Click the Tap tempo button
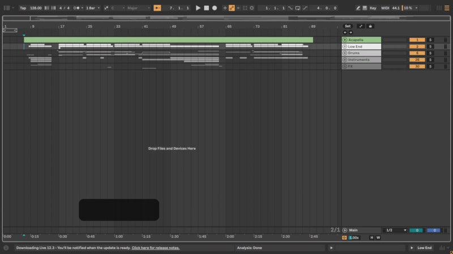 click(23, 8)
